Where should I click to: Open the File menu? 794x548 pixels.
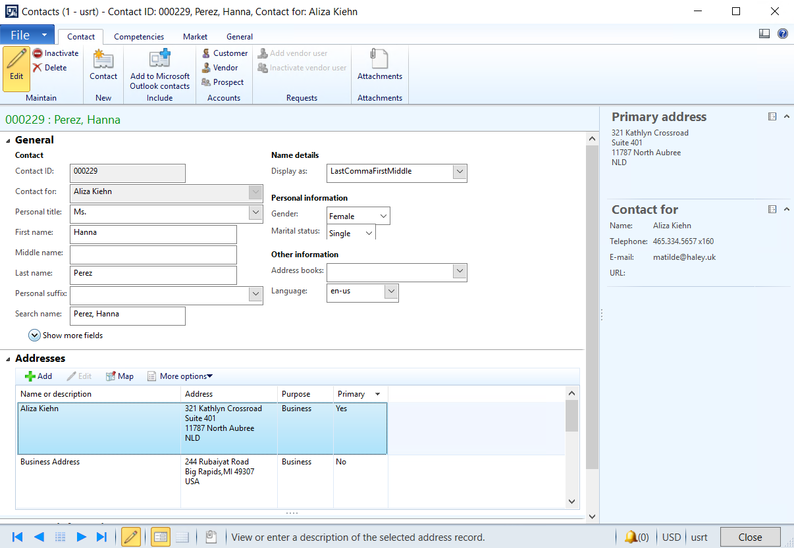(x=27, y=36)
